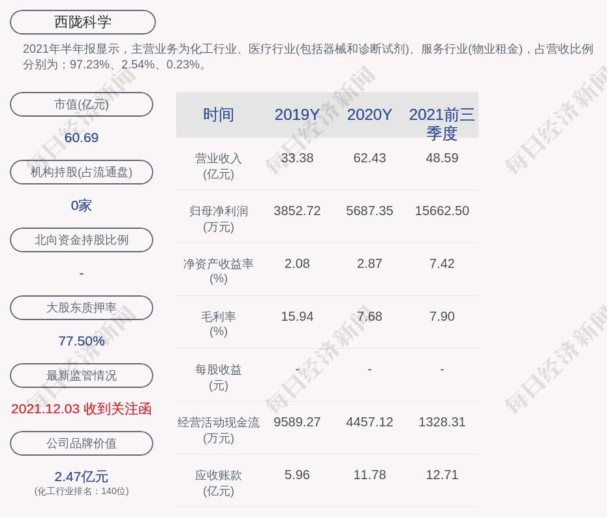607x517 pixels.
Task: Select the 2019Y column header
Action: coord(297,115)
